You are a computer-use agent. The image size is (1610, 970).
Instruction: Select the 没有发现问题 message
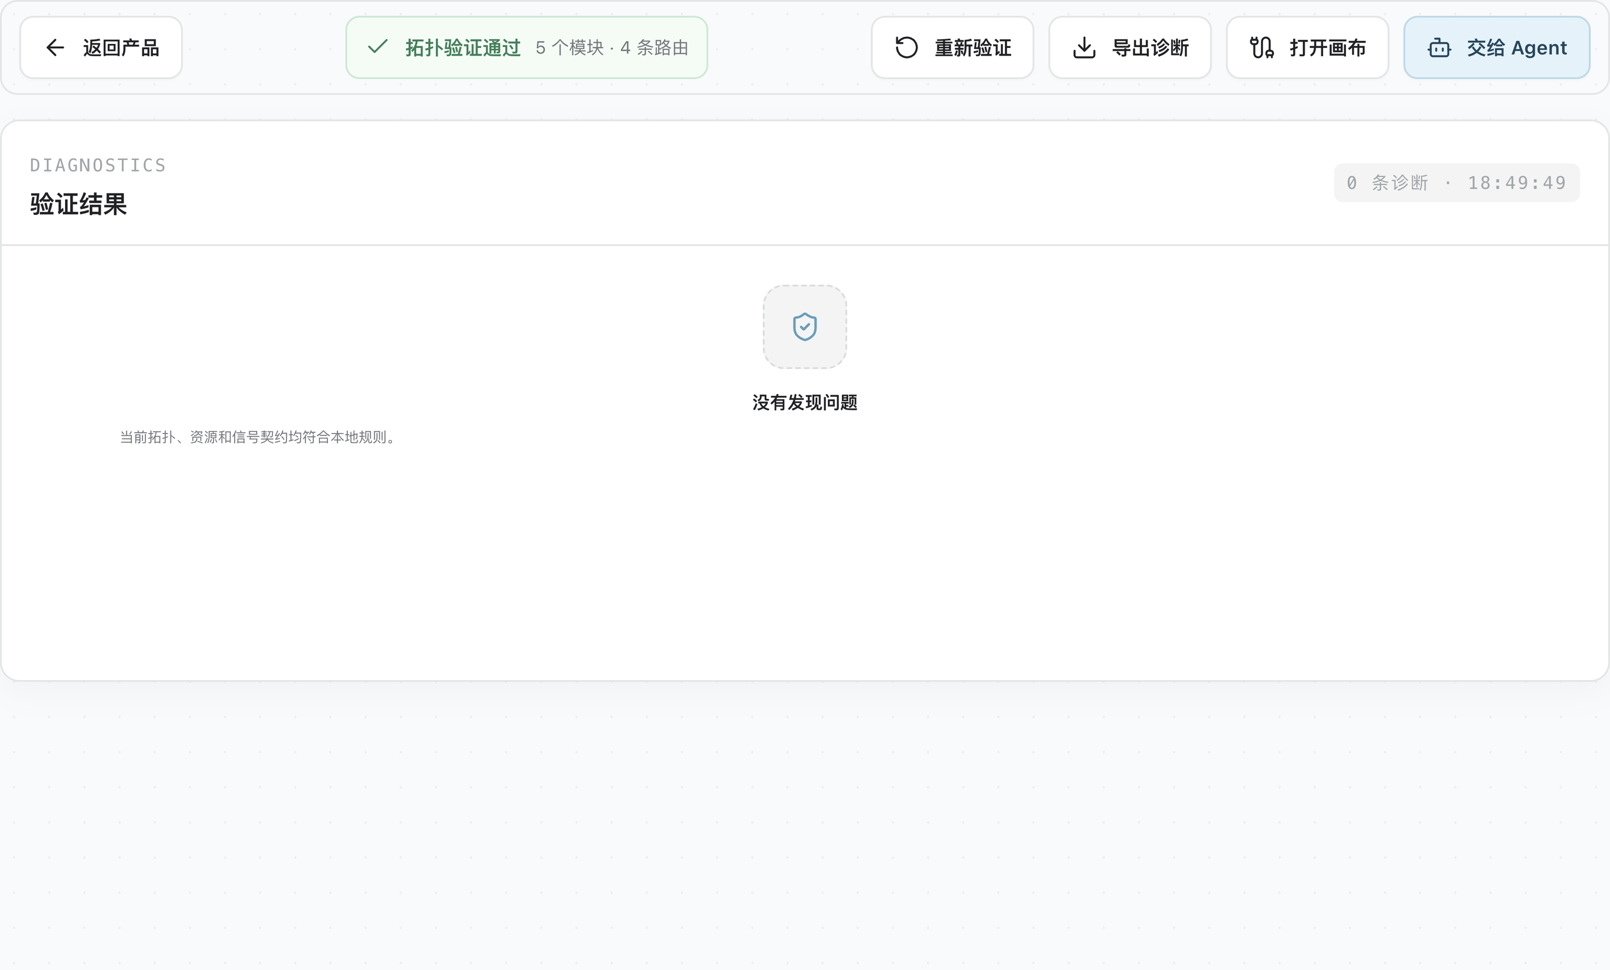805,402
